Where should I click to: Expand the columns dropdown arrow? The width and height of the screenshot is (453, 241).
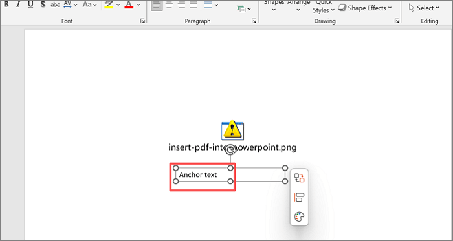(x=216, y=5)
